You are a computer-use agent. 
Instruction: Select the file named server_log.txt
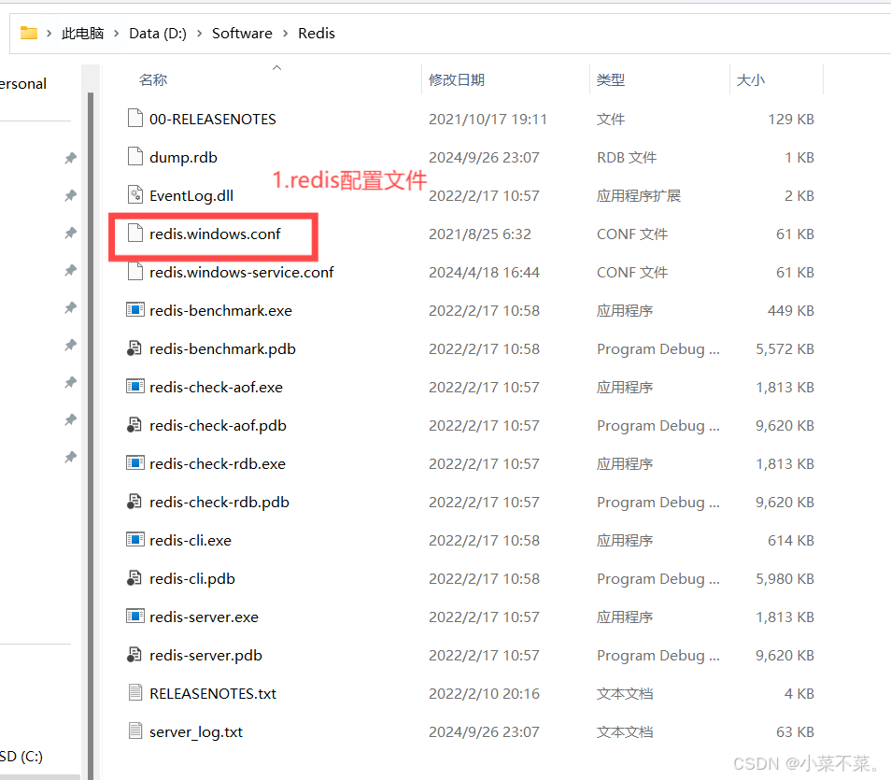196,732
